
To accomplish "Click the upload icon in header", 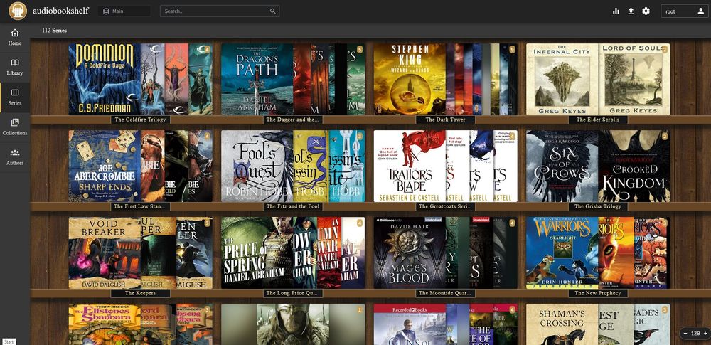I will [631, 11].
